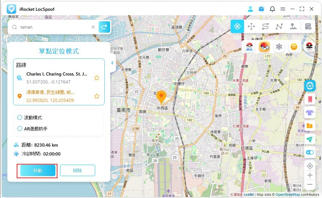Image resolution: width=322 pixels, height=198 pixels.
Task: Select the teleport mode crosshair icon
Action: pos(237,27)
